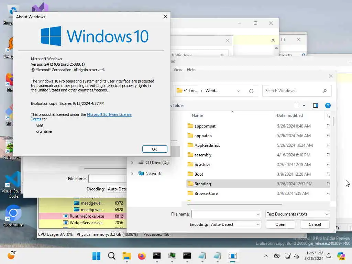
Task: Click the horizontal scrollbar of the file list
Action: (234, 204)
